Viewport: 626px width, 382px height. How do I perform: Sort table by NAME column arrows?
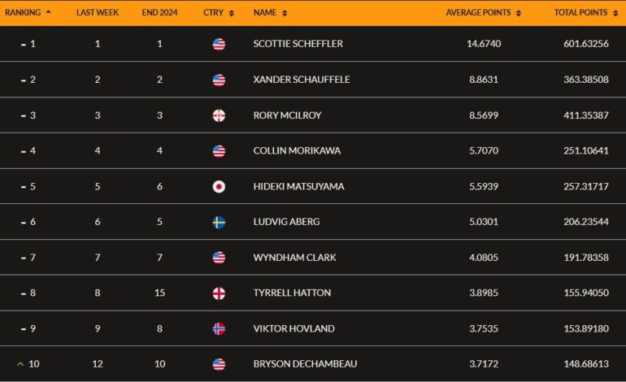click(x=285, y=13)
